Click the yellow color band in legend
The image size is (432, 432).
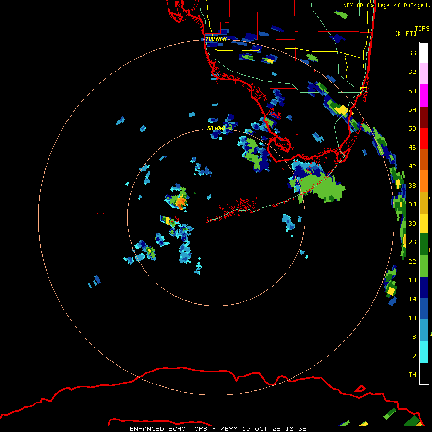tap(424, 224)
